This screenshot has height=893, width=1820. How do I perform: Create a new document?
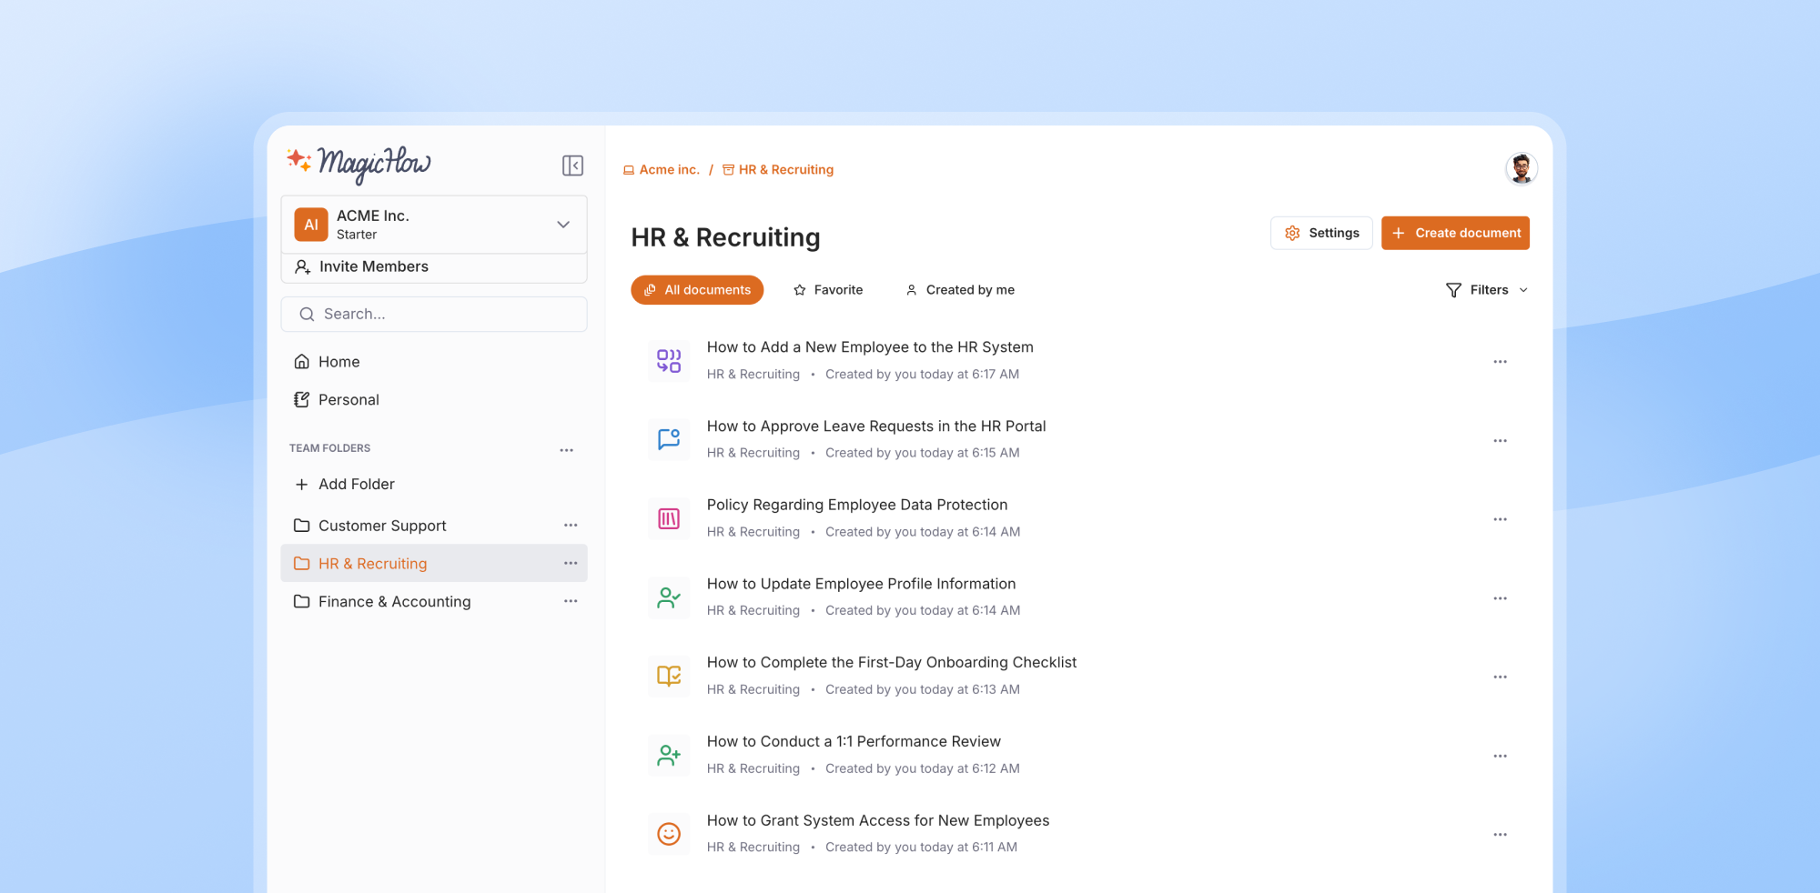1455,233
